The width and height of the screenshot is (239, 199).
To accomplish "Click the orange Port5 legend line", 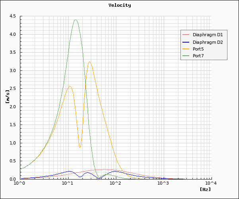I will [186, 49].
